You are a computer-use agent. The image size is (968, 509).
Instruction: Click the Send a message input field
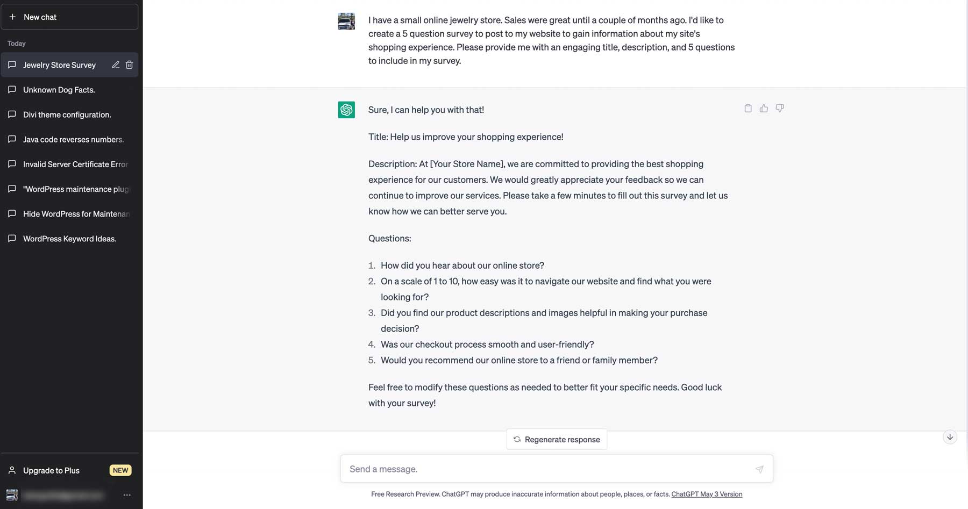click(538, 468)
